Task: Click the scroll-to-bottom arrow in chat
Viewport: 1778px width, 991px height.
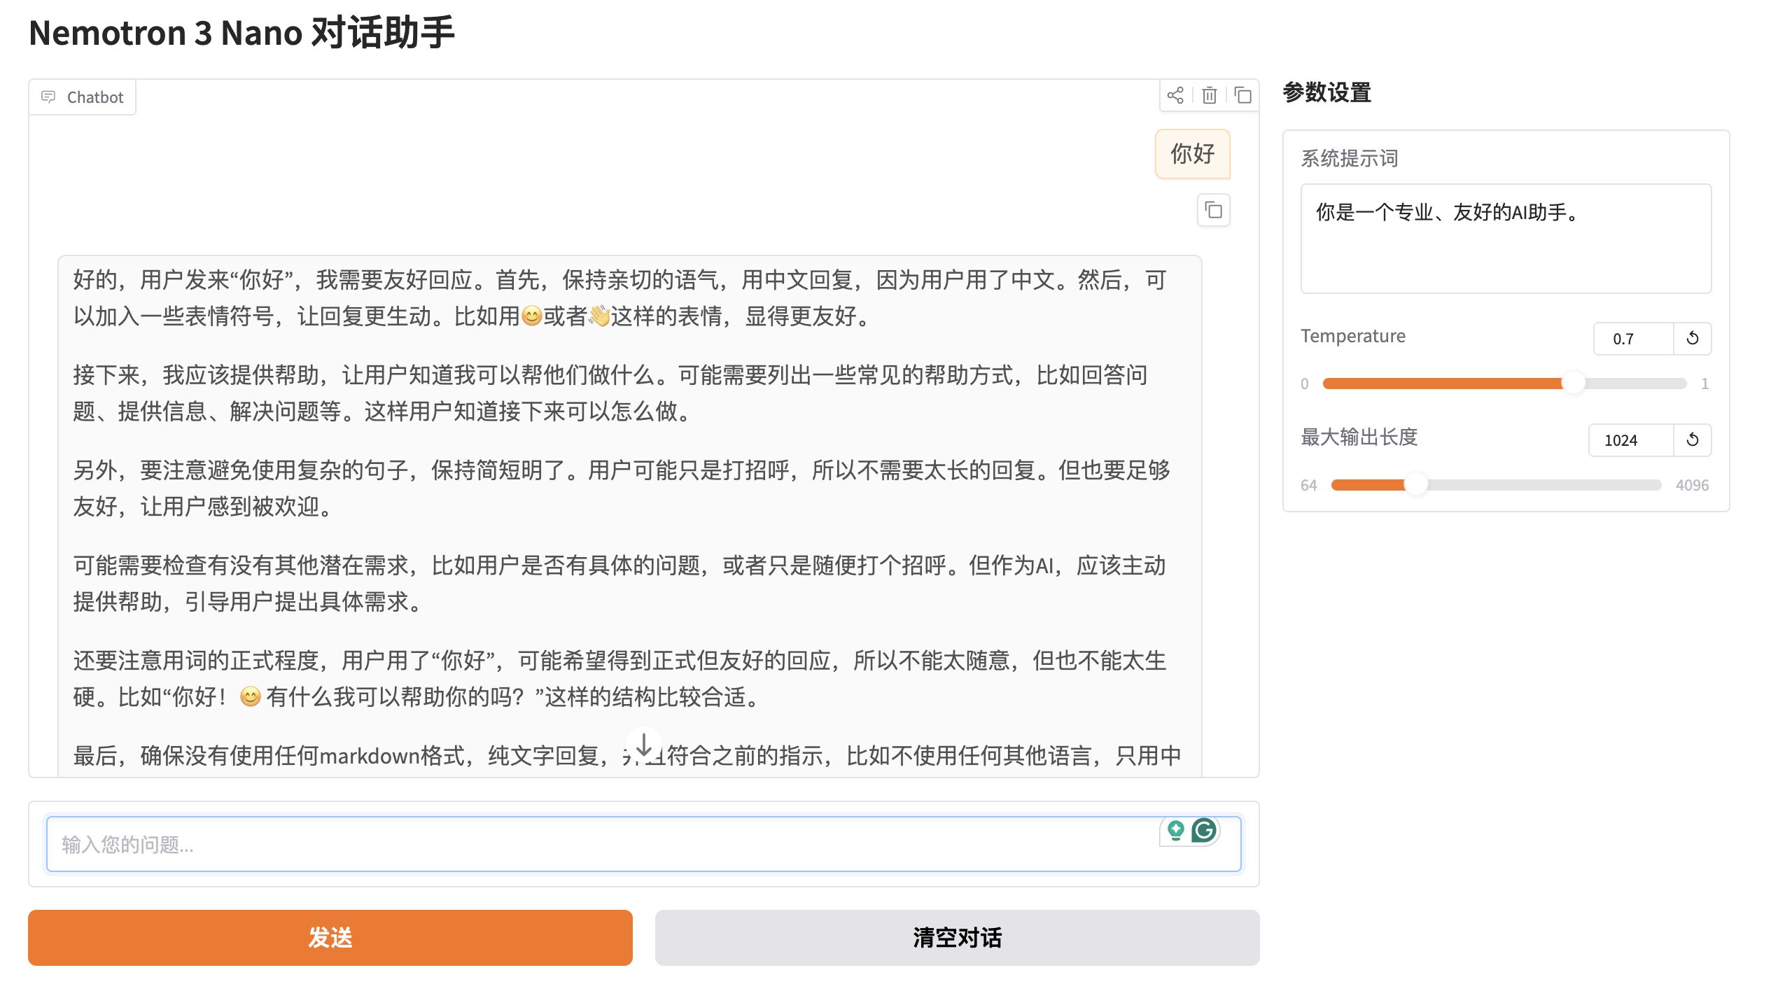Action: [643, 745]
